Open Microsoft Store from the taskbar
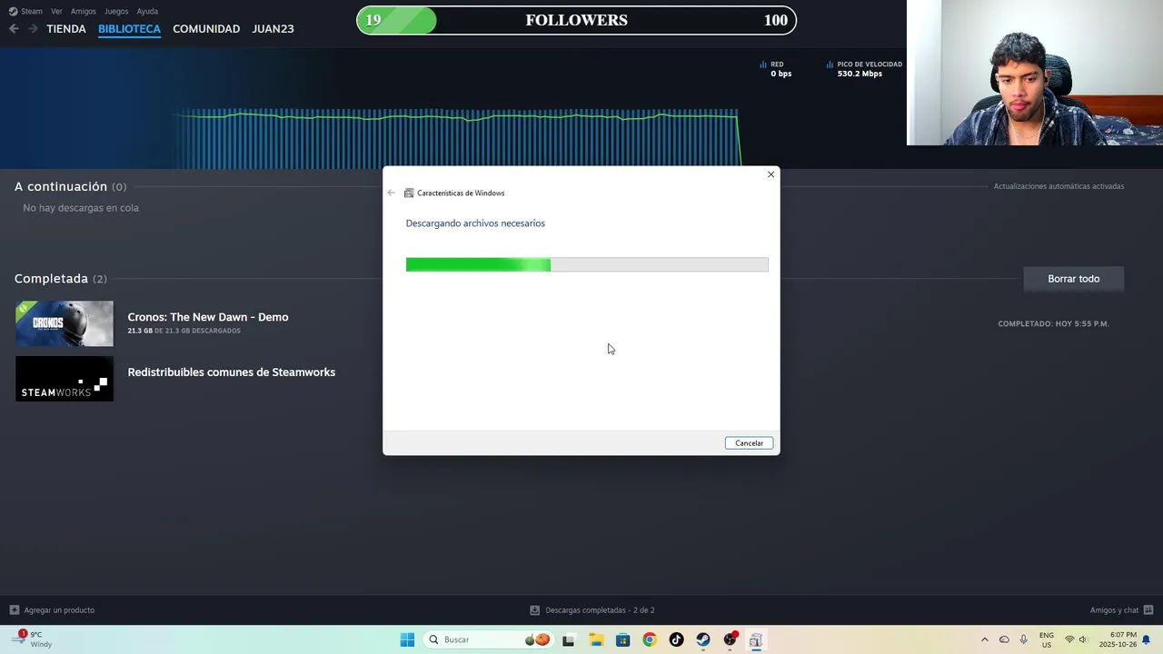 click(622, 639)
